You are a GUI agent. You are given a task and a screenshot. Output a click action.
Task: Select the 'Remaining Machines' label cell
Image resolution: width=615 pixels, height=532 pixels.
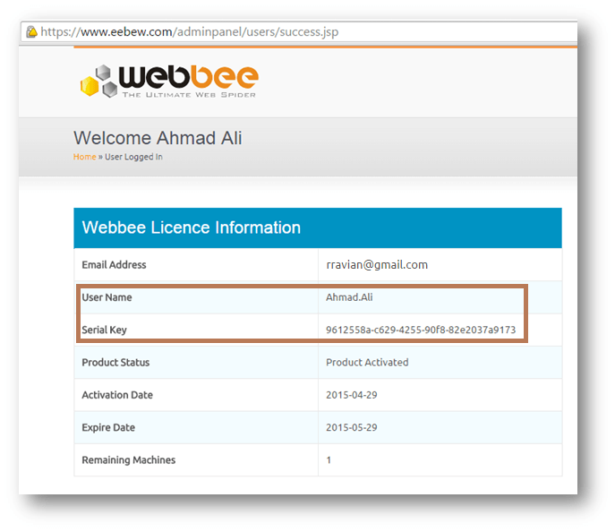click(196, 460)
